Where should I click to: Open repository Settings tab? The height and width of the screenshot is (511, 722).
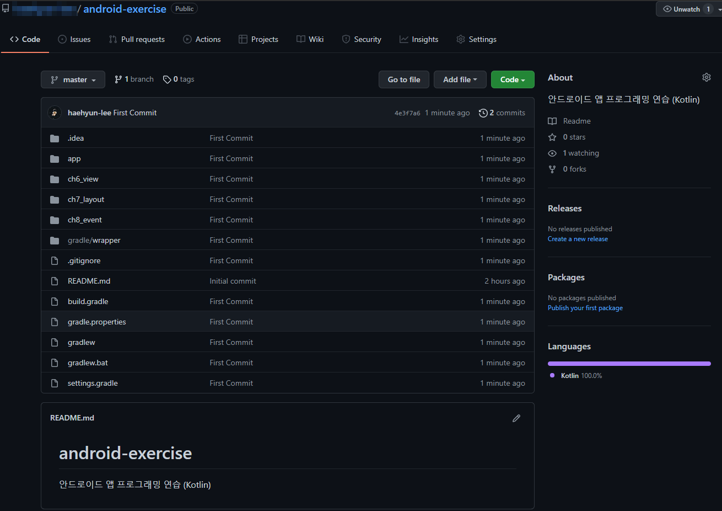pos(476,39)
